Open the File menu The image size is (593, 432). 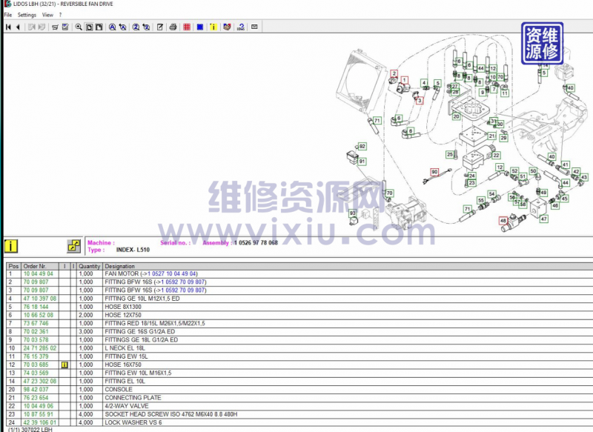pos(8,15)
